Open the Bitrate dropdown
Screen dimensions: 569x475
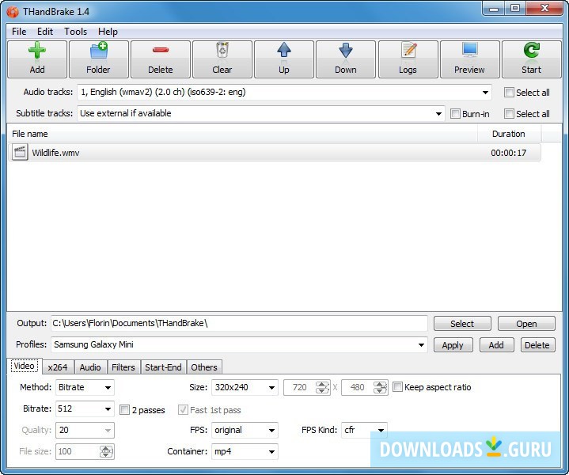tap(108, 409)
